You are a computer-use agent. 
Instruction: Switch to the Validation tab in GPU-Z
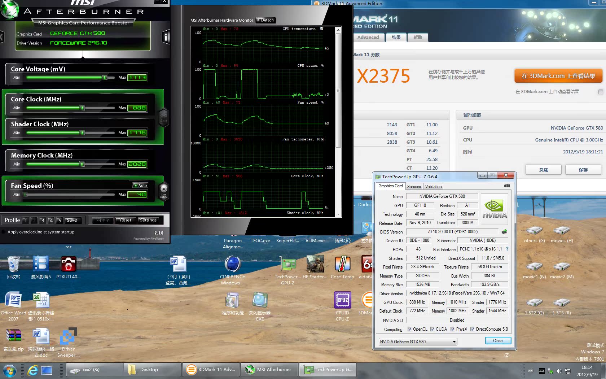(x=433, y=187)
